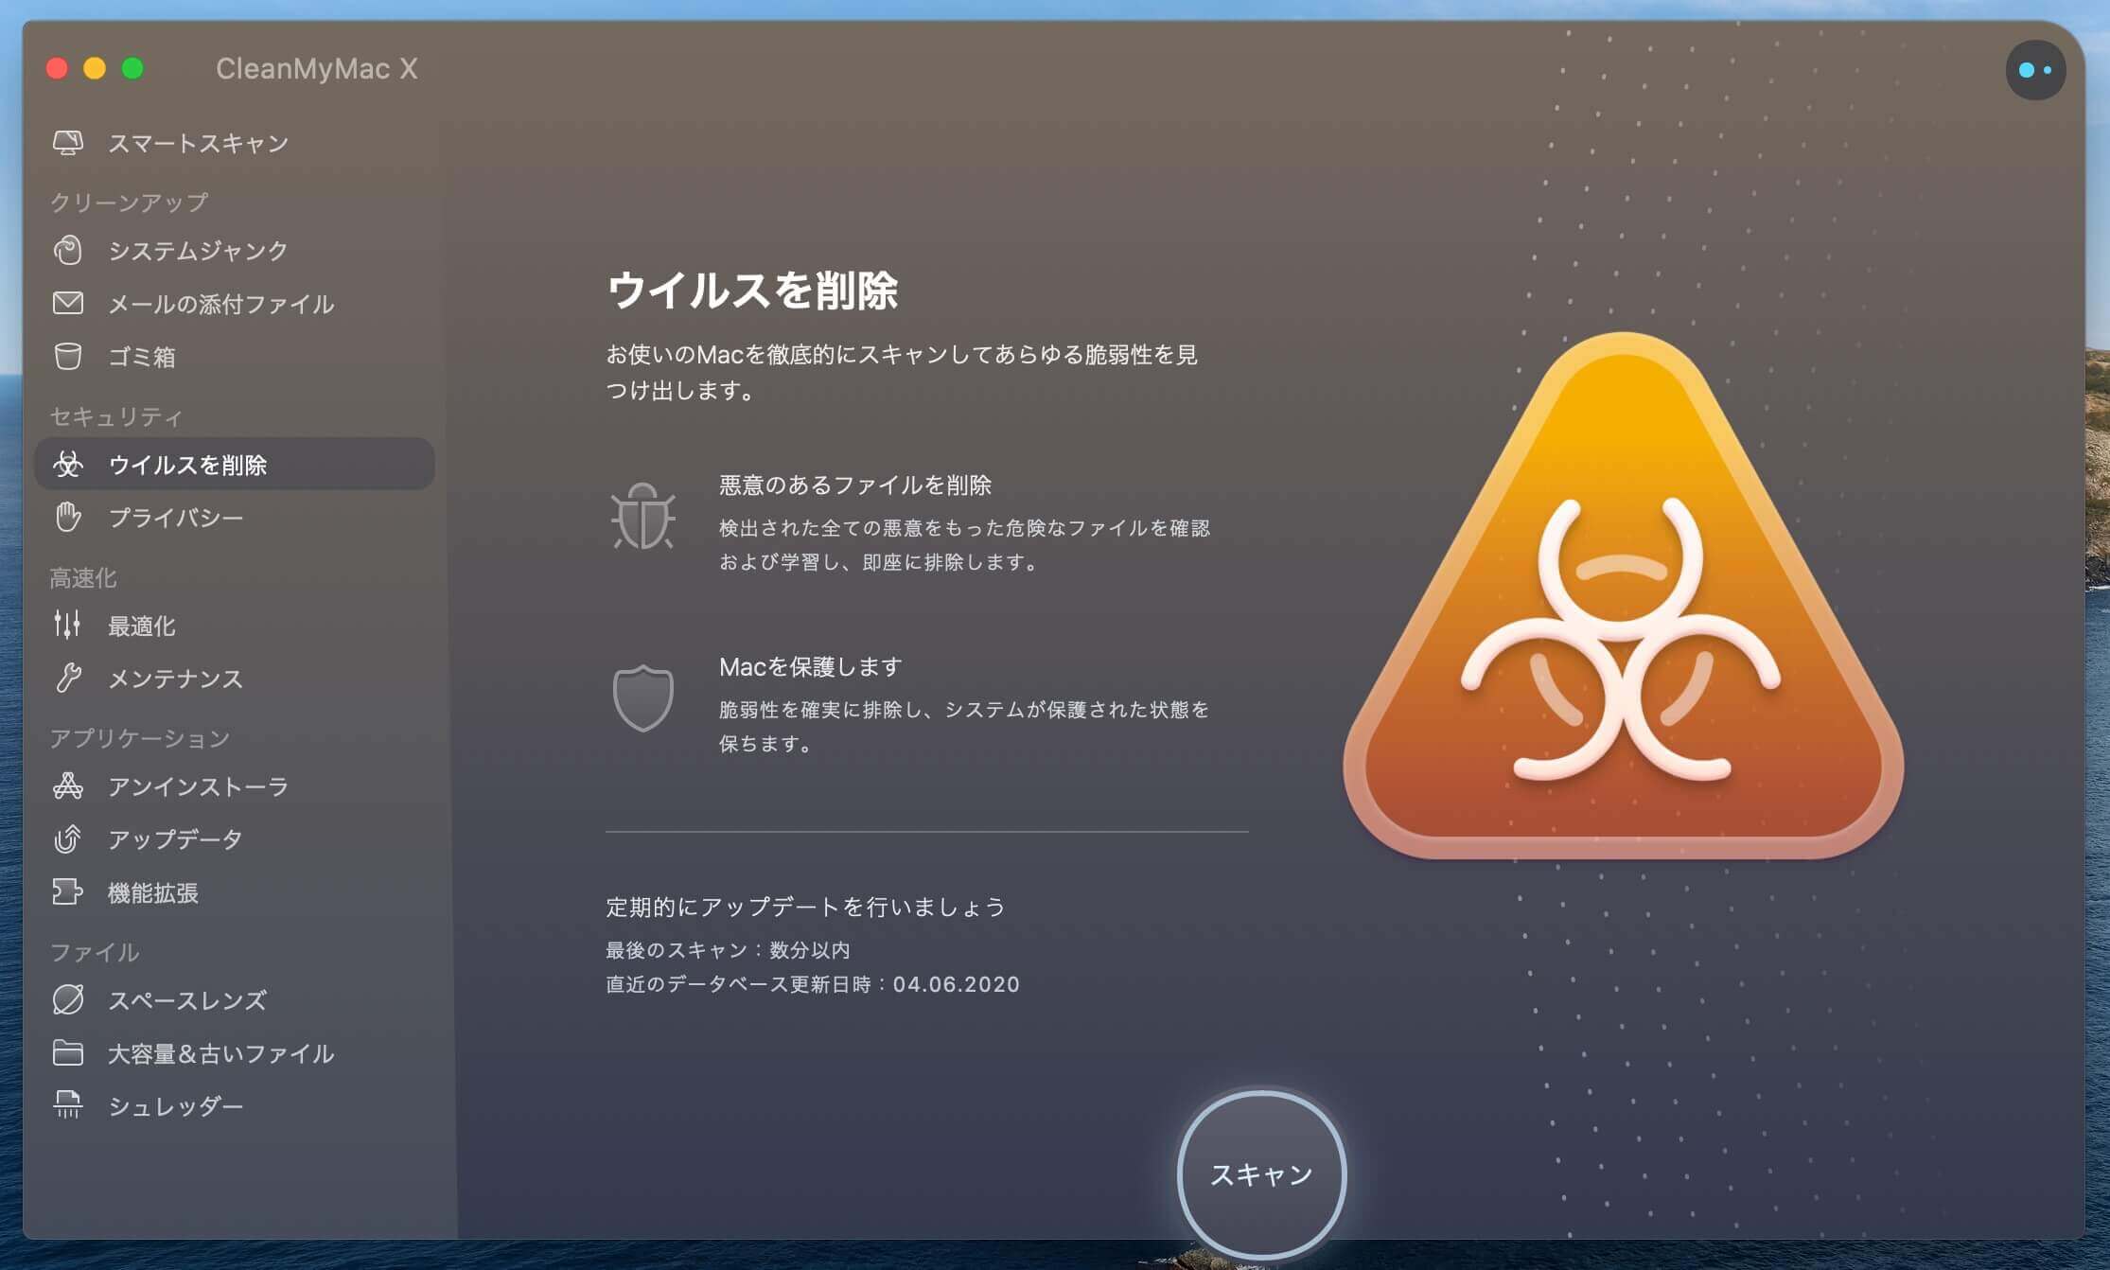Click the Trash bin icon

click(67, 357)
